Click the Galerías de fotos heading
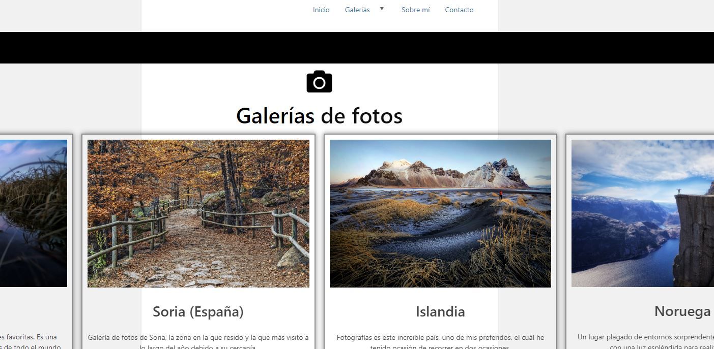The width and height of the screenshot is (714, 349). (319, 116)
